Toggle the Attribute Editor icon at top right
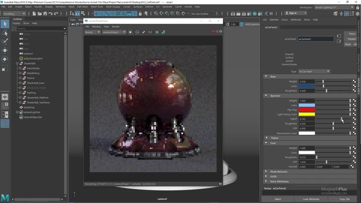361x203 pixels. [346, 14]
